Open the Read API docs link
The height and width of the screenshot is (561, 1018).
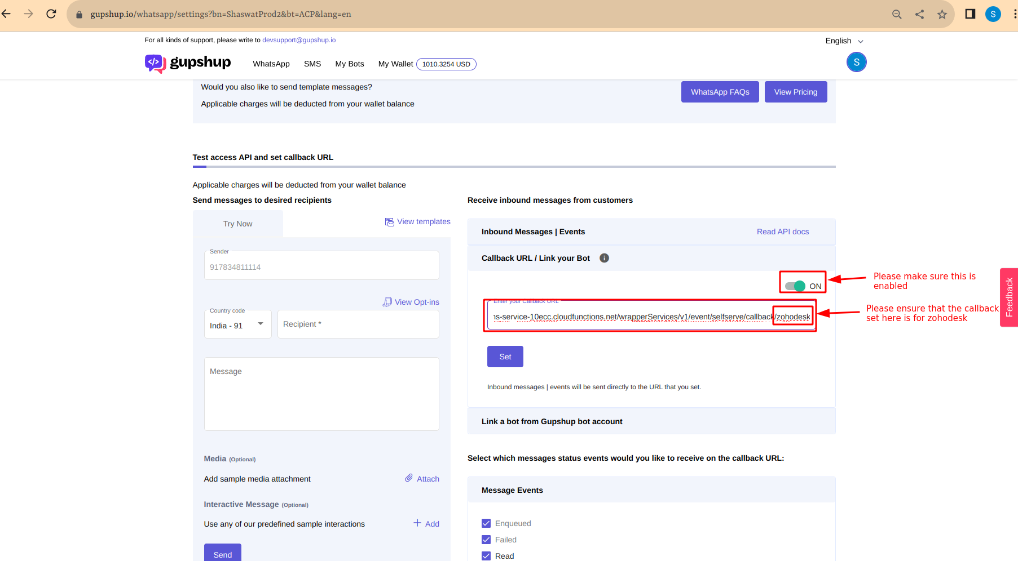pyautogui.click(x=783, y=231)
